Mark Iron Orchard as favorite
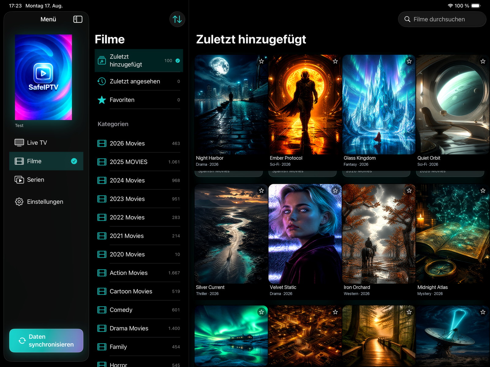The image size is (490, 367). (409, 191)
